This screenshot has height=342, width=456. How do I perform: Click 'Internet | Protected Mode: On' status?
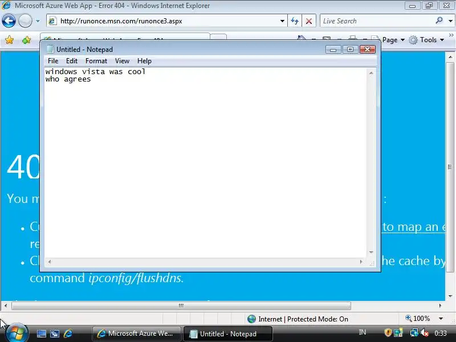point(303,319)
